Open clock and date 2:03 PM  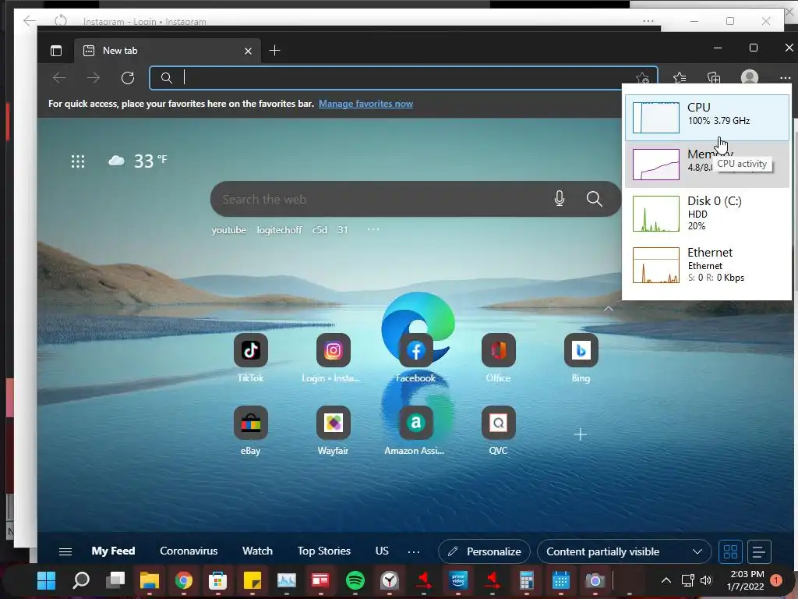coord(747,580)
